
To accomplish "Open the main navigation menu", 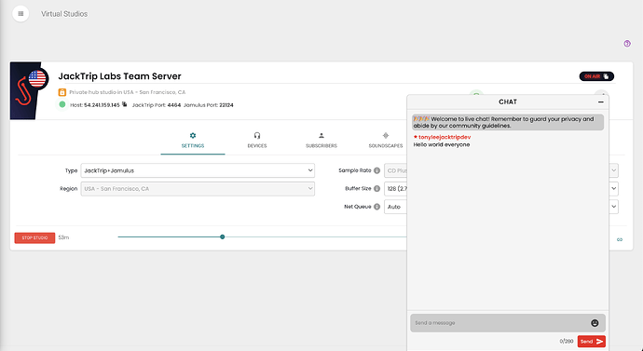I will [21, 14].
